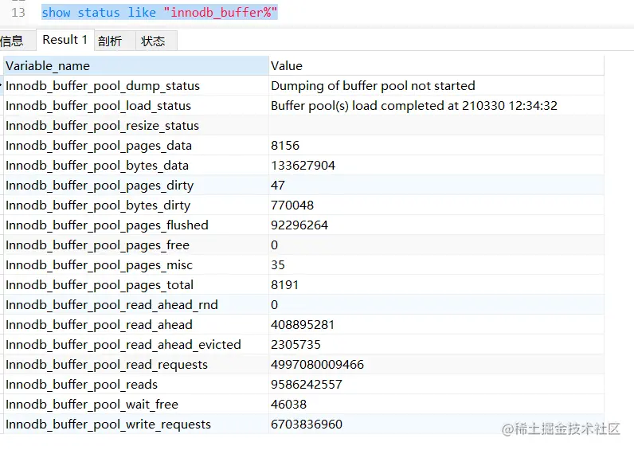Click the read_ahead_rnd value 0
The height and width of the screenshot is (450, 634).
pyautogui.click(x=274, y=304)
